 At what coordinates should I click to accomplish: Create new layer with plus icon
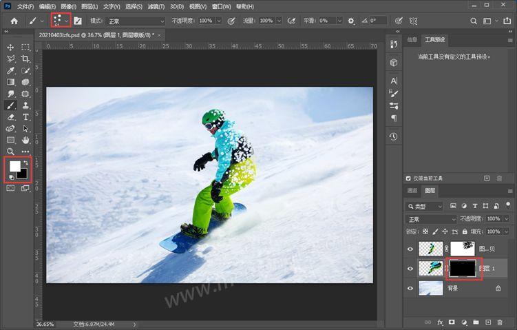[488, 322]
